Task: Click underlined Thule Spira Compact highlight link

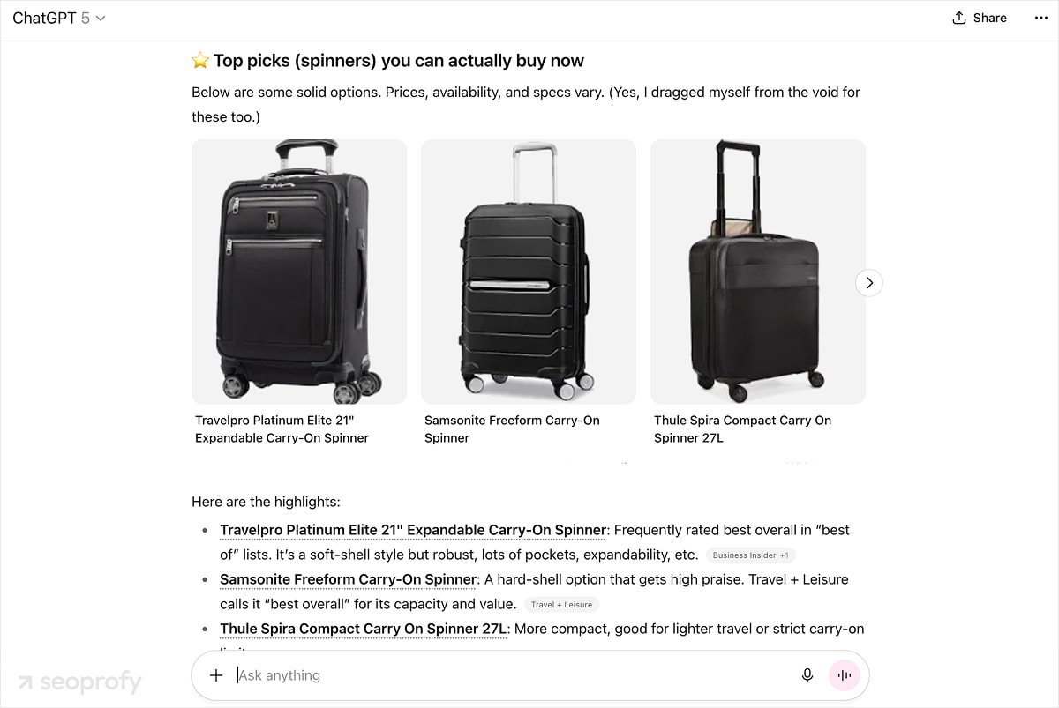Action: 364,630
